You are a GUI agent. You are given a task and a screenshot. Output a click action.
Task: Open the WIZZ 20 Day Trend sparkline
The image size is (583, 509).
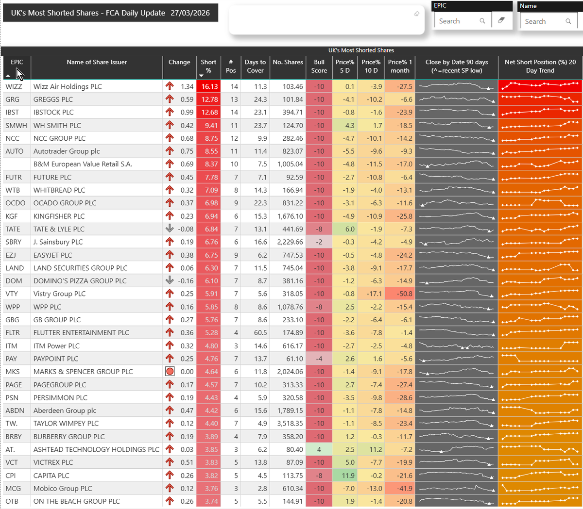[540, 86]
